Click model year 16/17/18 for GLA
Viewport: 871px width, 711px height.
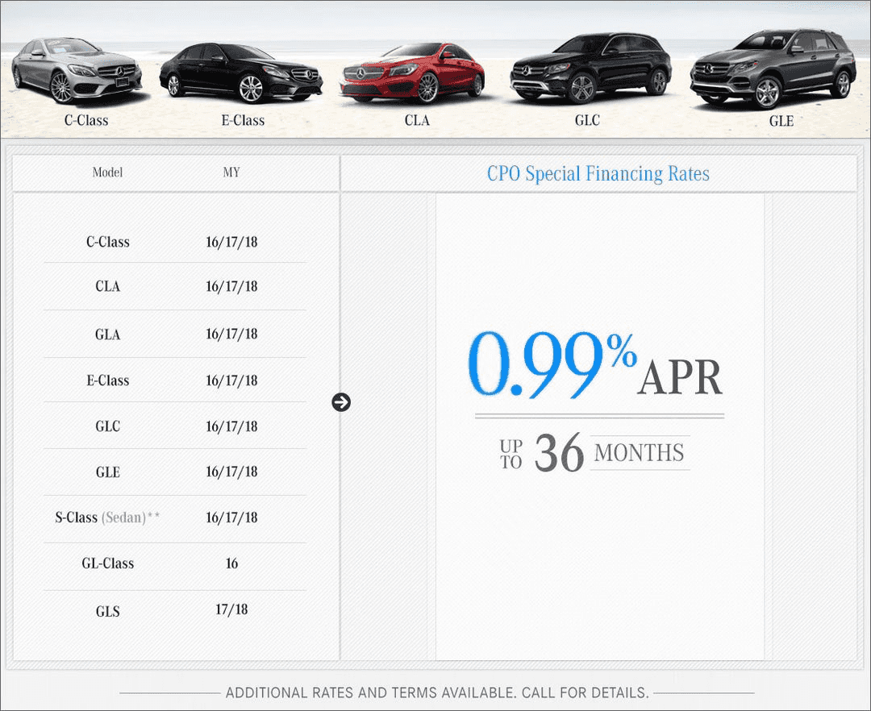tap(231, 334)
